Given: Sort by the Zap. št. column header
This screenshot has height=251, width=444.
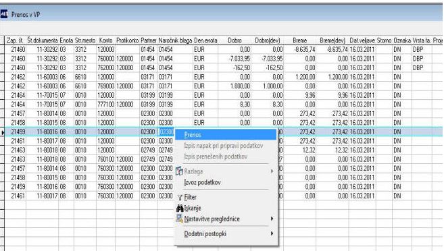Looking at the screenshot, I should pyautogui.click(x=15, y=40).
